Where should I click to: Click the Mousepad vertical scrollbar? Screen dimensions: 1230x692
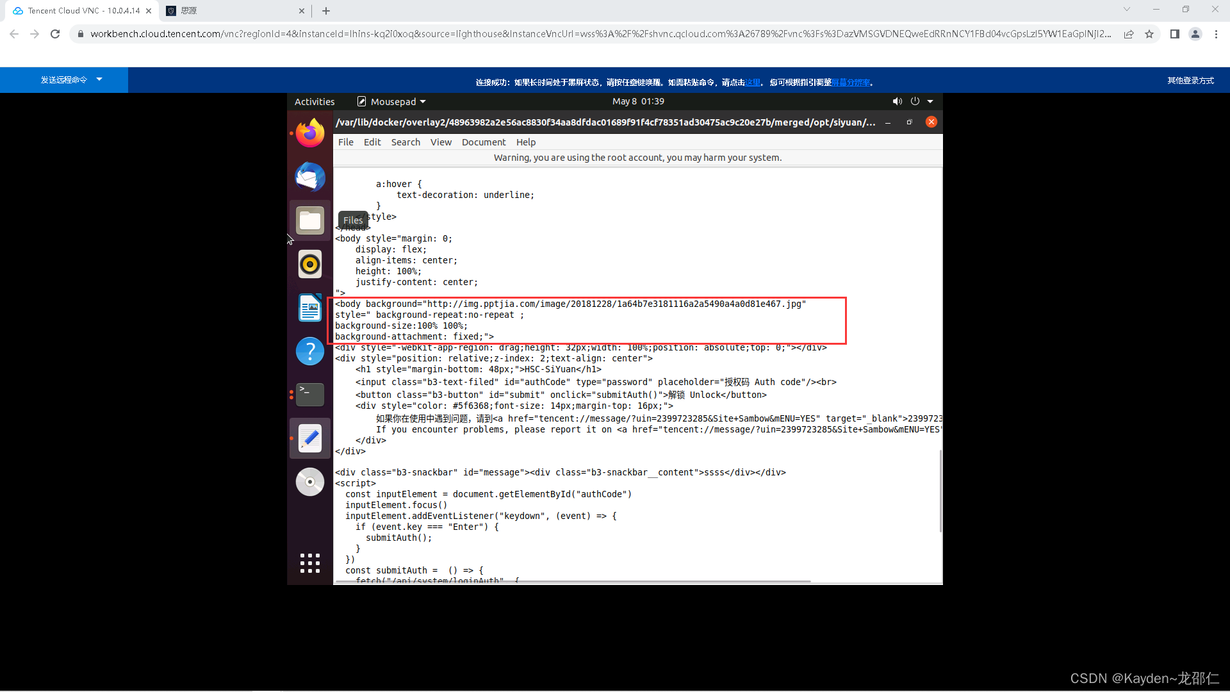[940, 490]
